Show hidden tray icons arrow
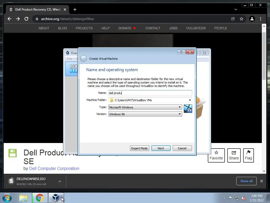Viewport: 270px width, 203px height. pyautogui.click(x=224, y=198)
